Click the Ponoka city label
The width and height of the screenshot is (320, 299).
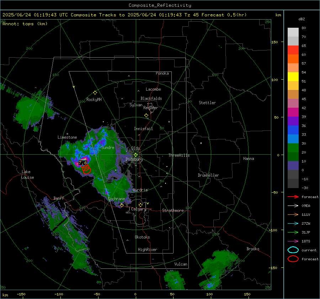point(162,73)
